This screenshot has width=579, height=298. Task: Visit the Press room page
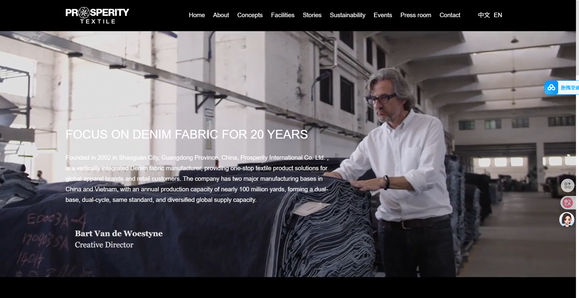click(416, 15)
